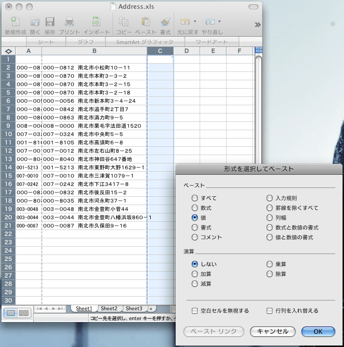
Task: Switch to page layout view icon
Action: (23, 313)
